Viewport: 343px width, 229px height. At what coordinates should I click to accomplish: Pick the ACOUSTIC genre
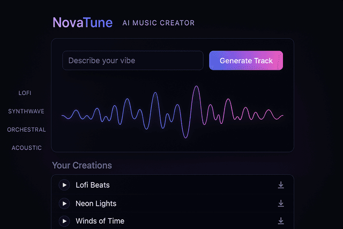pyautogui.click(x=27, y=148)
